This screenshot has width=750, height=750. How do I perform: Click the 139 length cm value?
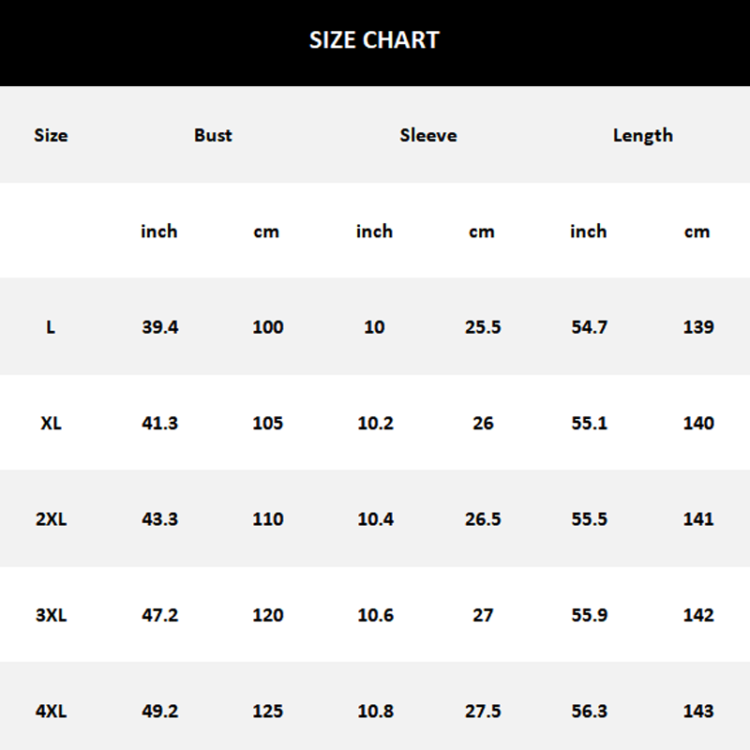698,327
